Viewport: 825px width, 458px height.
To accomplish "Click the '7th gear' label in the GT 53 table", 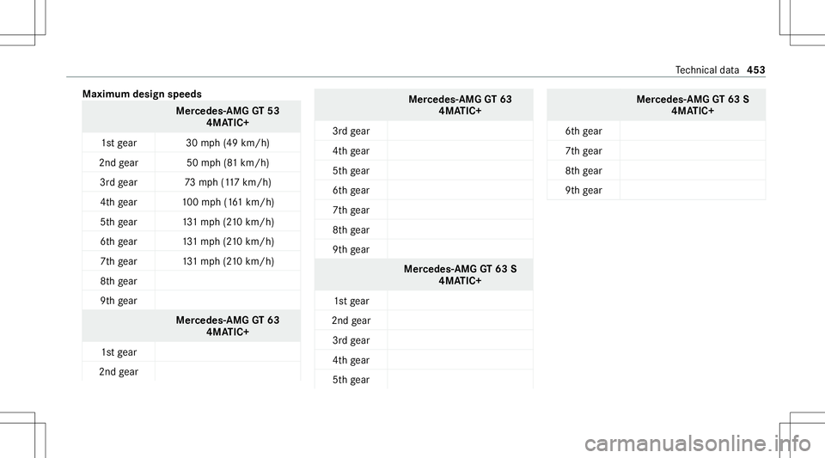I will 119,261.
